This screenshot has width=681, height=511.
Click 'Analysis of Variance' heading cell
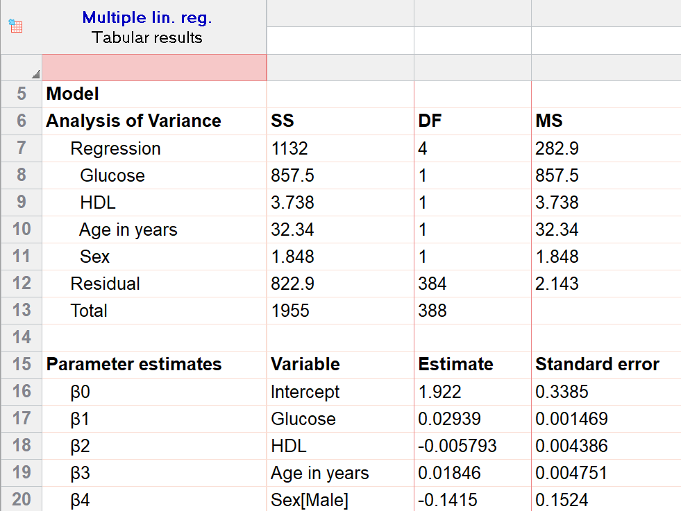(x=134, y=121)
